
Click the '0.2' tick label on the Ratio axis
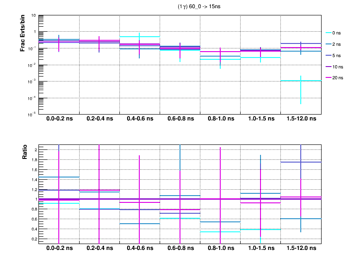coord(33,239)
